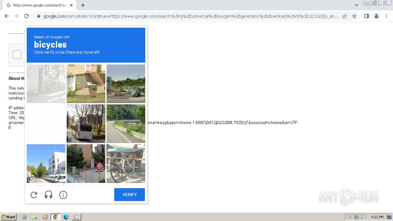This screenshot has width=393, height=221.
Task: Click the address bar URL field
Action: [x=190, y=16]
